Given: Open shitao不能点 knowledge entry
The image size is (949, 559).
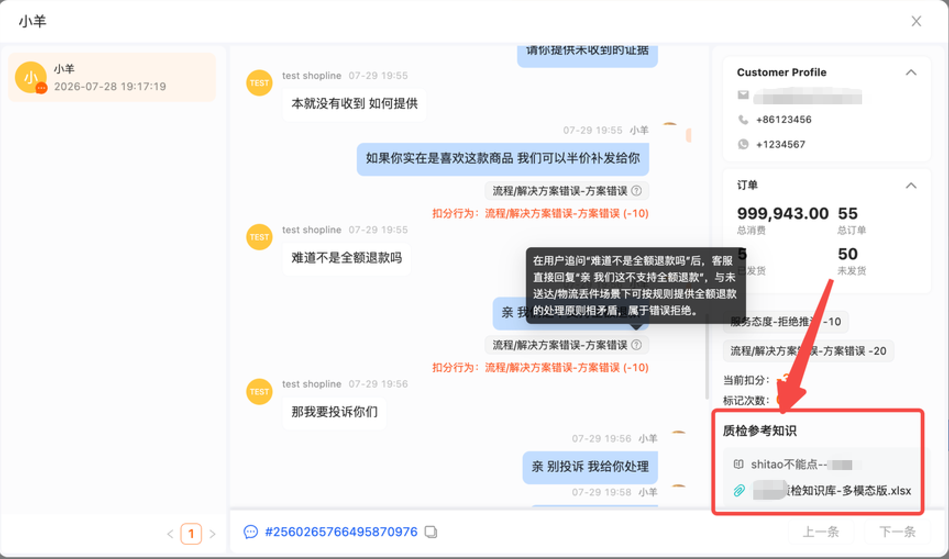Looking at the screenshot, I should point(801,465).
